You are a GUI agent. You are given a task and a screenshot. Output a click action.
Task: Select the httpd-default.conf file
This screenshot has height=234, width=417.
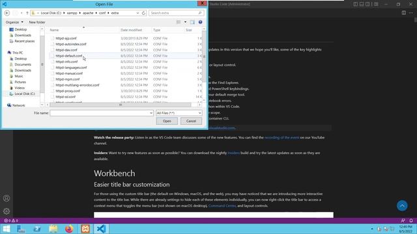[x=69, y=56]
